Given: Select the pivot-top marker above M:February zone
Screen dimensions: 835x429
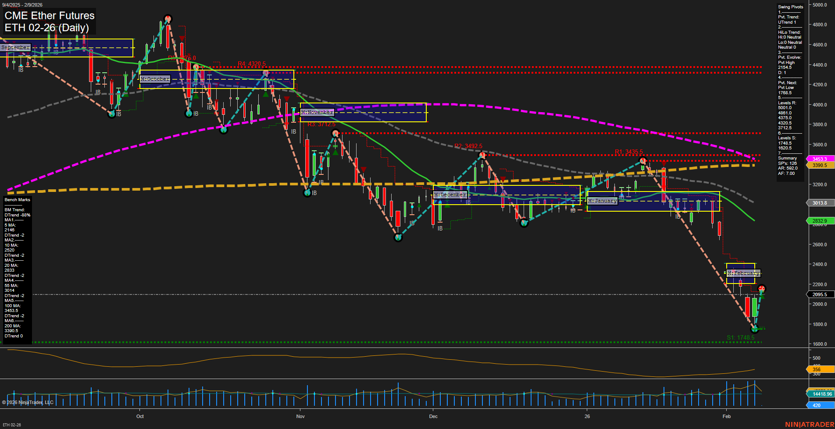Looking at the screenshot, I should click(x=763, y=288).
